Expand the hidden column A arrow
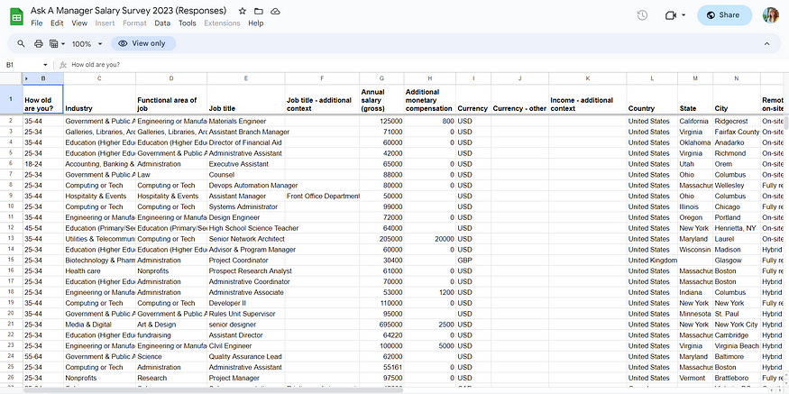Viewport: 789px width, 394px height. click(x=25, y=79)
